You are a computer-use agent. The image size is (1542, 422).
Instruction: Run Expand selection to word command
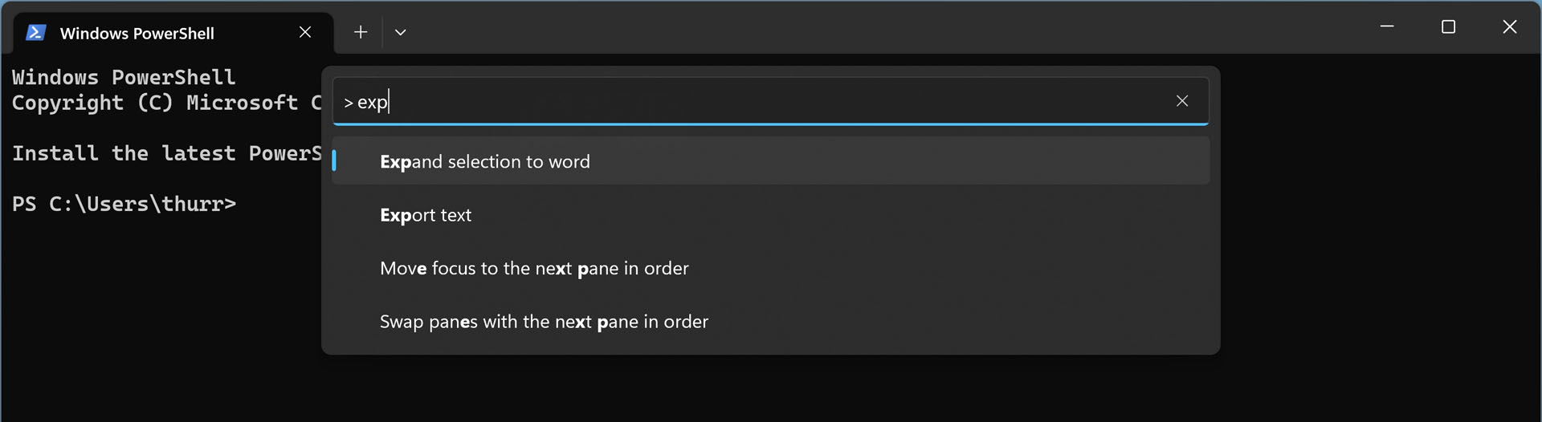click(771, 161)
